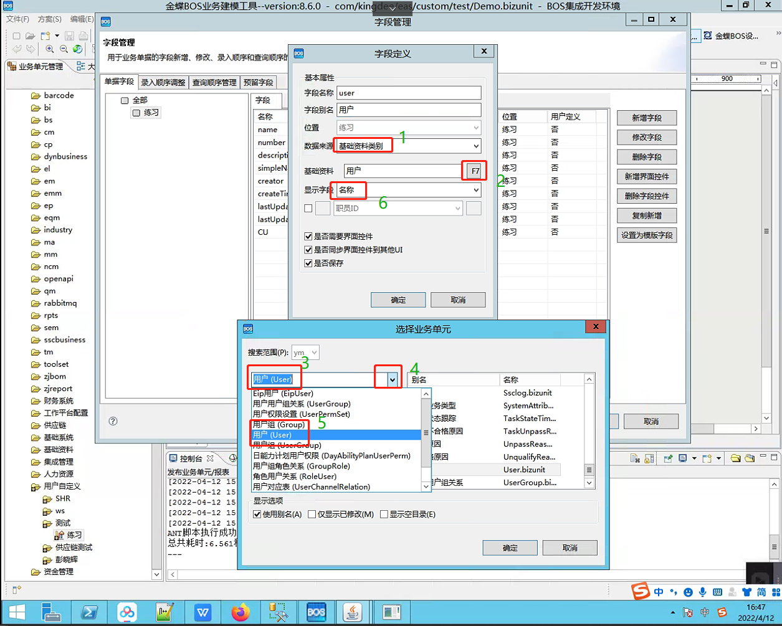This screenshot has width=782, height=626.
Task: Uncheck the 是否保存 checkbox
Action: pos(308,263)
